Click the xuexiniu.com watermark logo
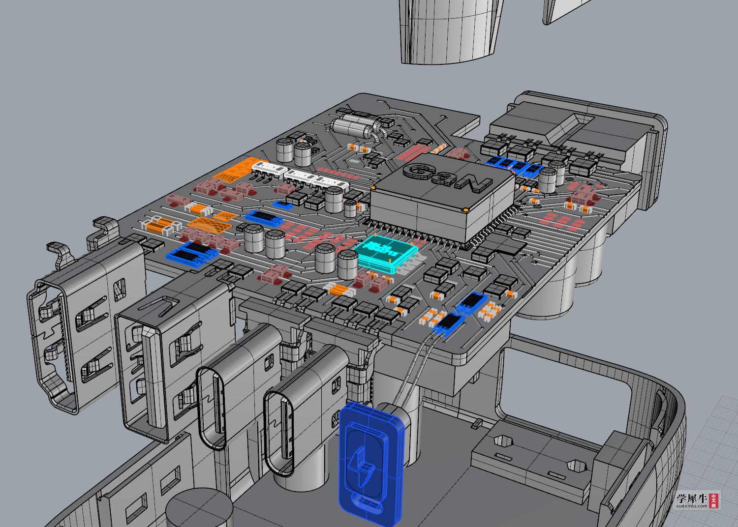This screenshot has height=527, width=738. point(698,500)
